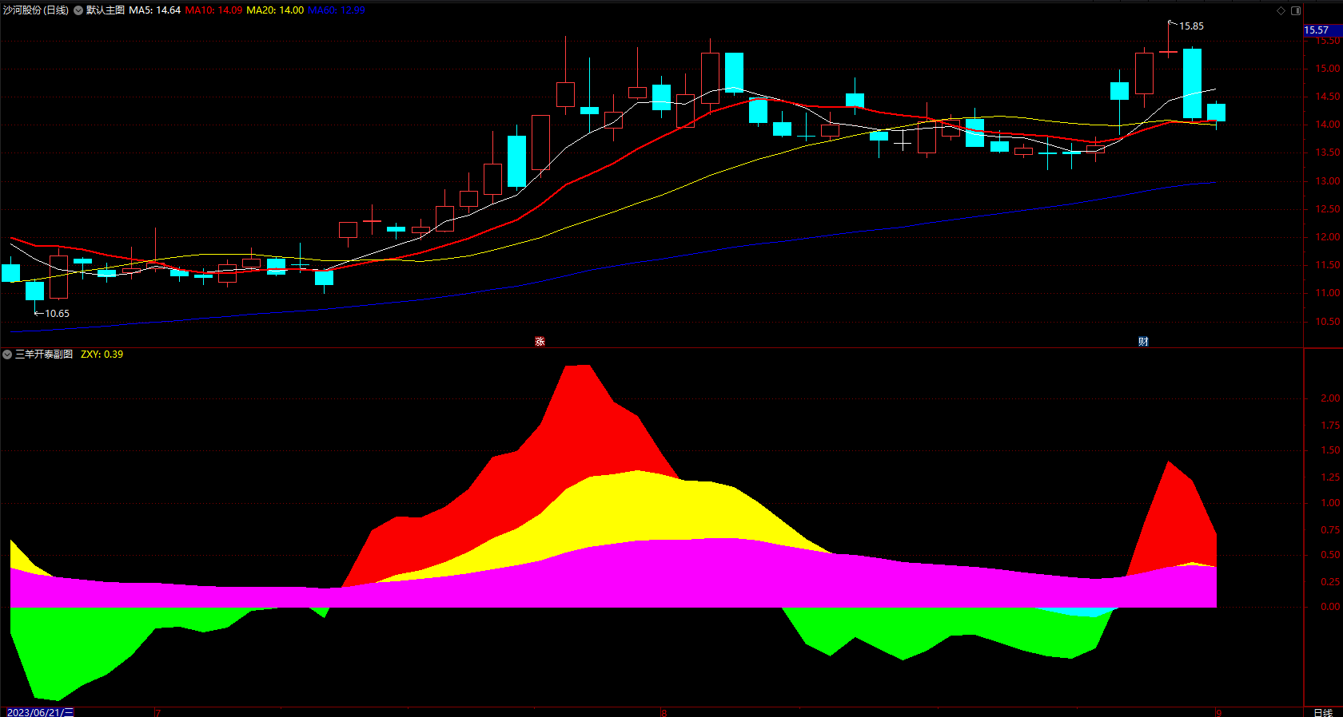This screenshot has height=717, width=1343.
Task: Open the 三羊开泰副图 indicator dropdown arrow
Action: (x=7, y=355)
